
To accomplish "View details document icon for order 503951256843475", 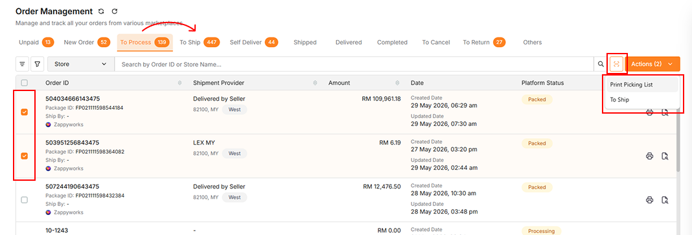I will 665,156.
